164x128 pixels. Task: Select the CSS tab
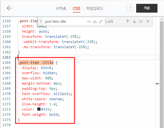pos(77,8)
